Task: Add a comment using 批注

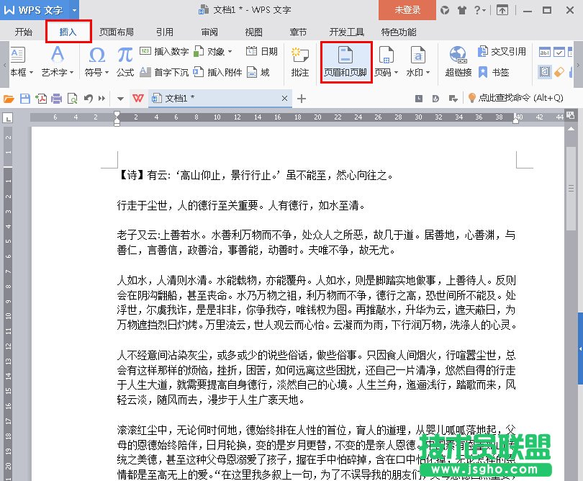Action: [x=299, y=63]
